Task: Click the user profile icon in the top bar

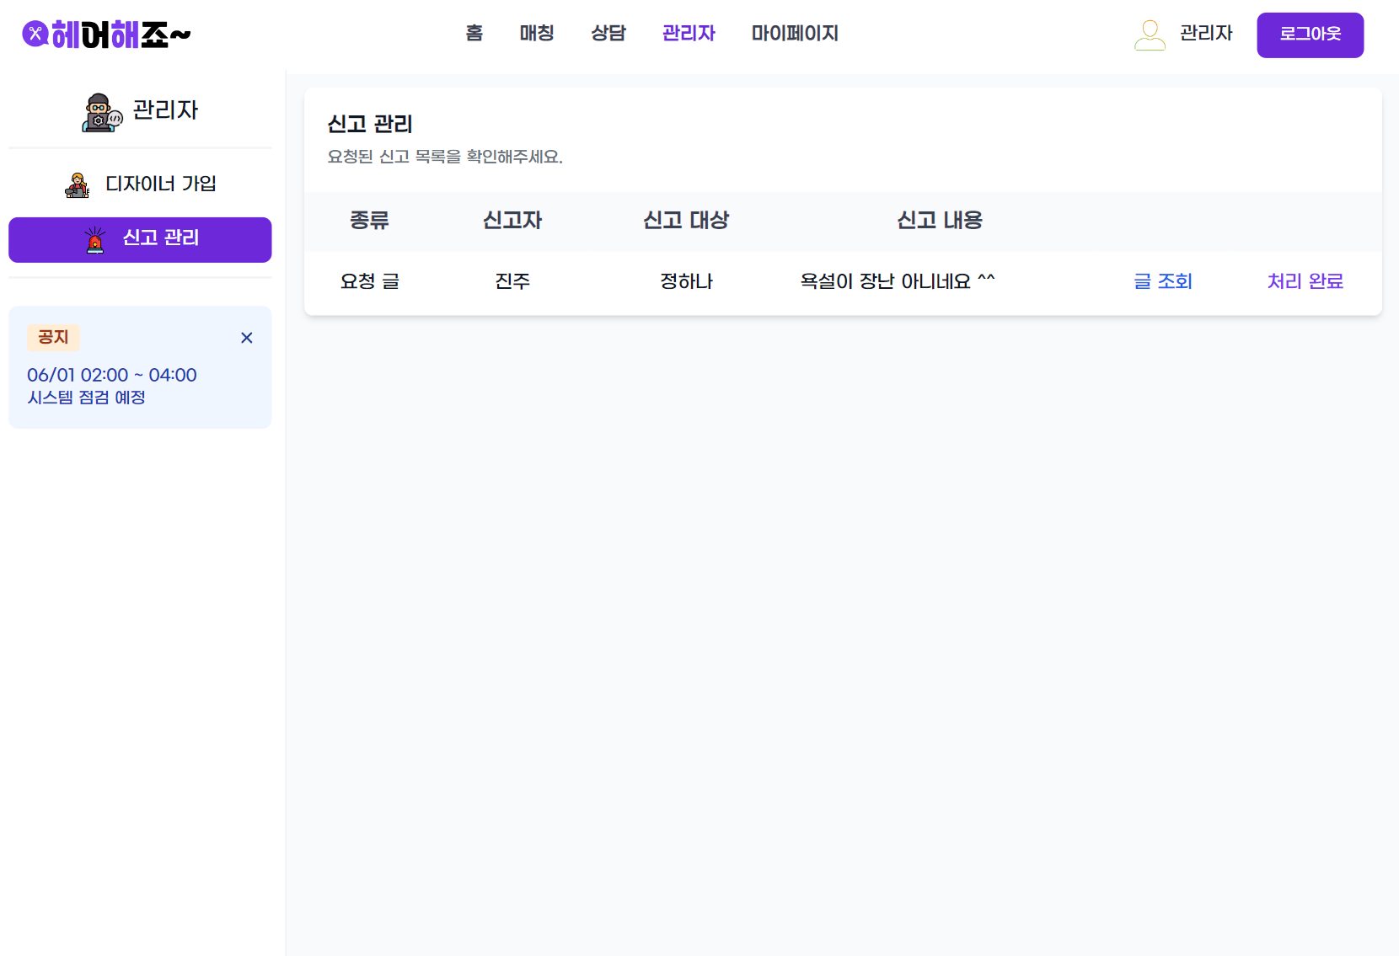Action: coord(1149,35)
